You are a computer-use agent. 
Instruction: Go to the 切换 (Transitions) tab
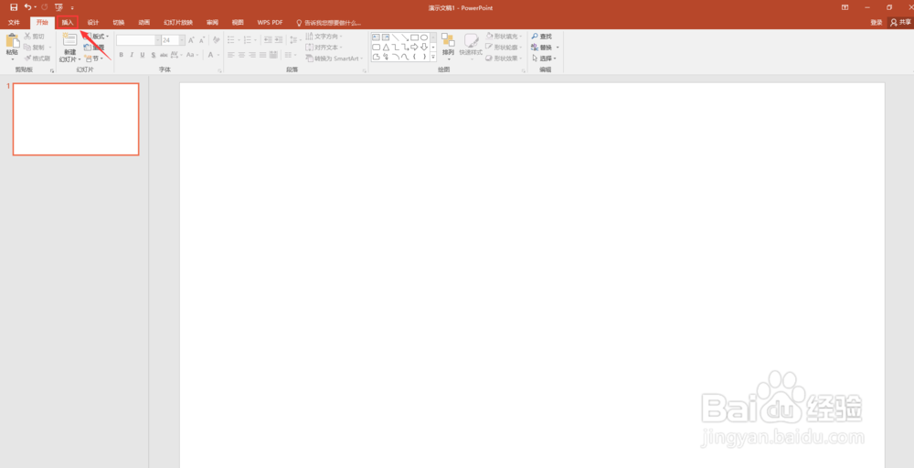(x=119, y=23)
